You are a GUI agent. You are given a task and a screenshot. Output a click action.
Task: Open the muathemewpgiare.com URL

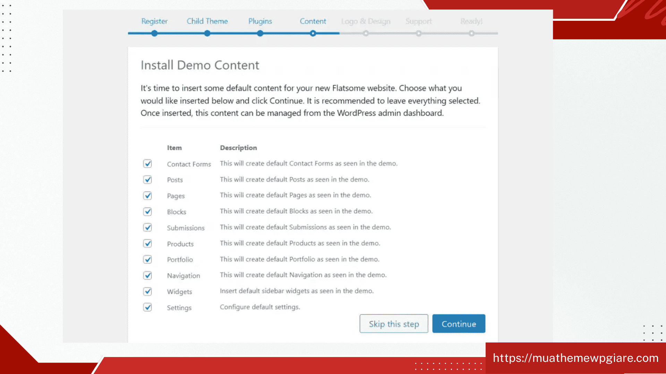click(x=575, y=358)
